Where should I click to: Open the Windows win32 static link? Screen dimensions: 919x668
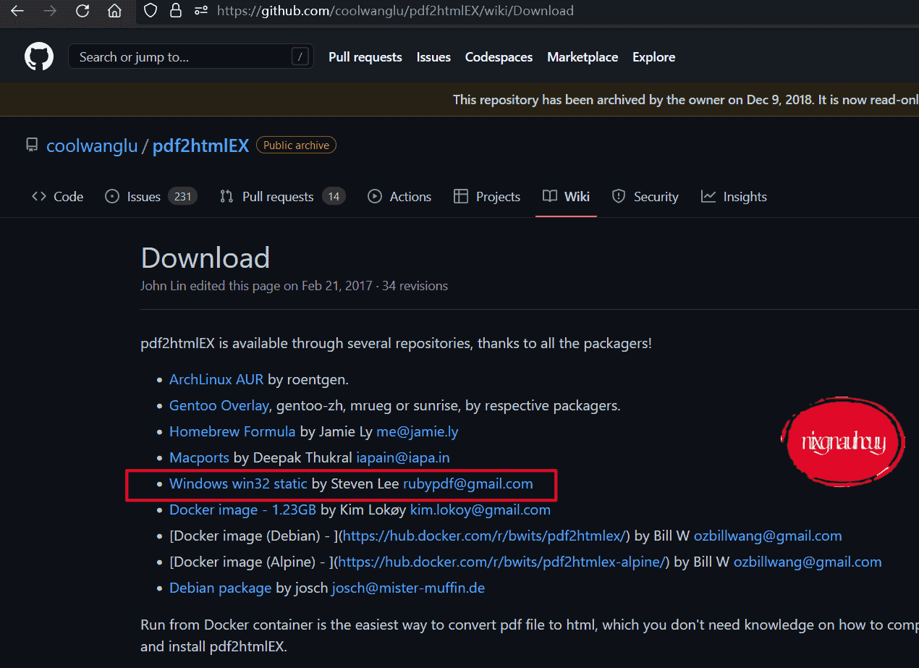point(238,484)
